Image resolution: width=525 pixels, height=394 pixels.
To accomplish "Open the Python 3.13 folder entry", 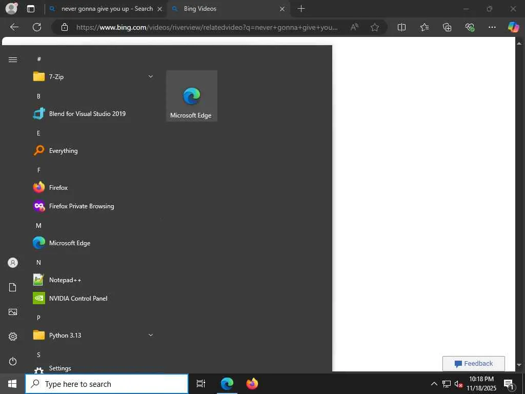I will pyautogui.click(x=93, y=336).
